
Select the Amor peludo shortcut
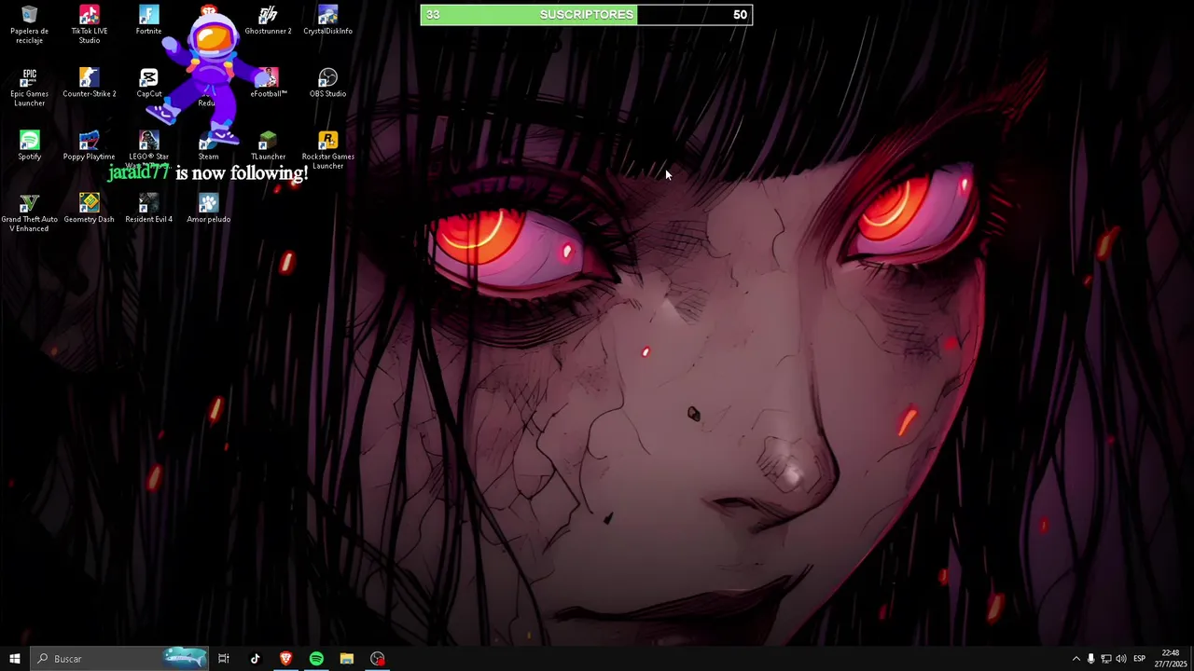[x=208, y=208]
